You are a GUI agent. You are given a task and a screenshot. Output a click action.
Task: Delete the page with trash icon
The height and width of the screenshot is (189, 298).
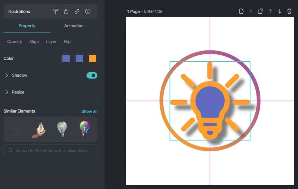289,11
